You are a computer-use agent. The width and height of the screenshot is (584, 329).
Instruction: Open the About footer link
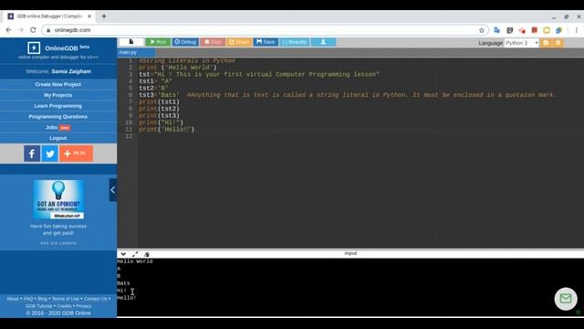click(12, 299)
